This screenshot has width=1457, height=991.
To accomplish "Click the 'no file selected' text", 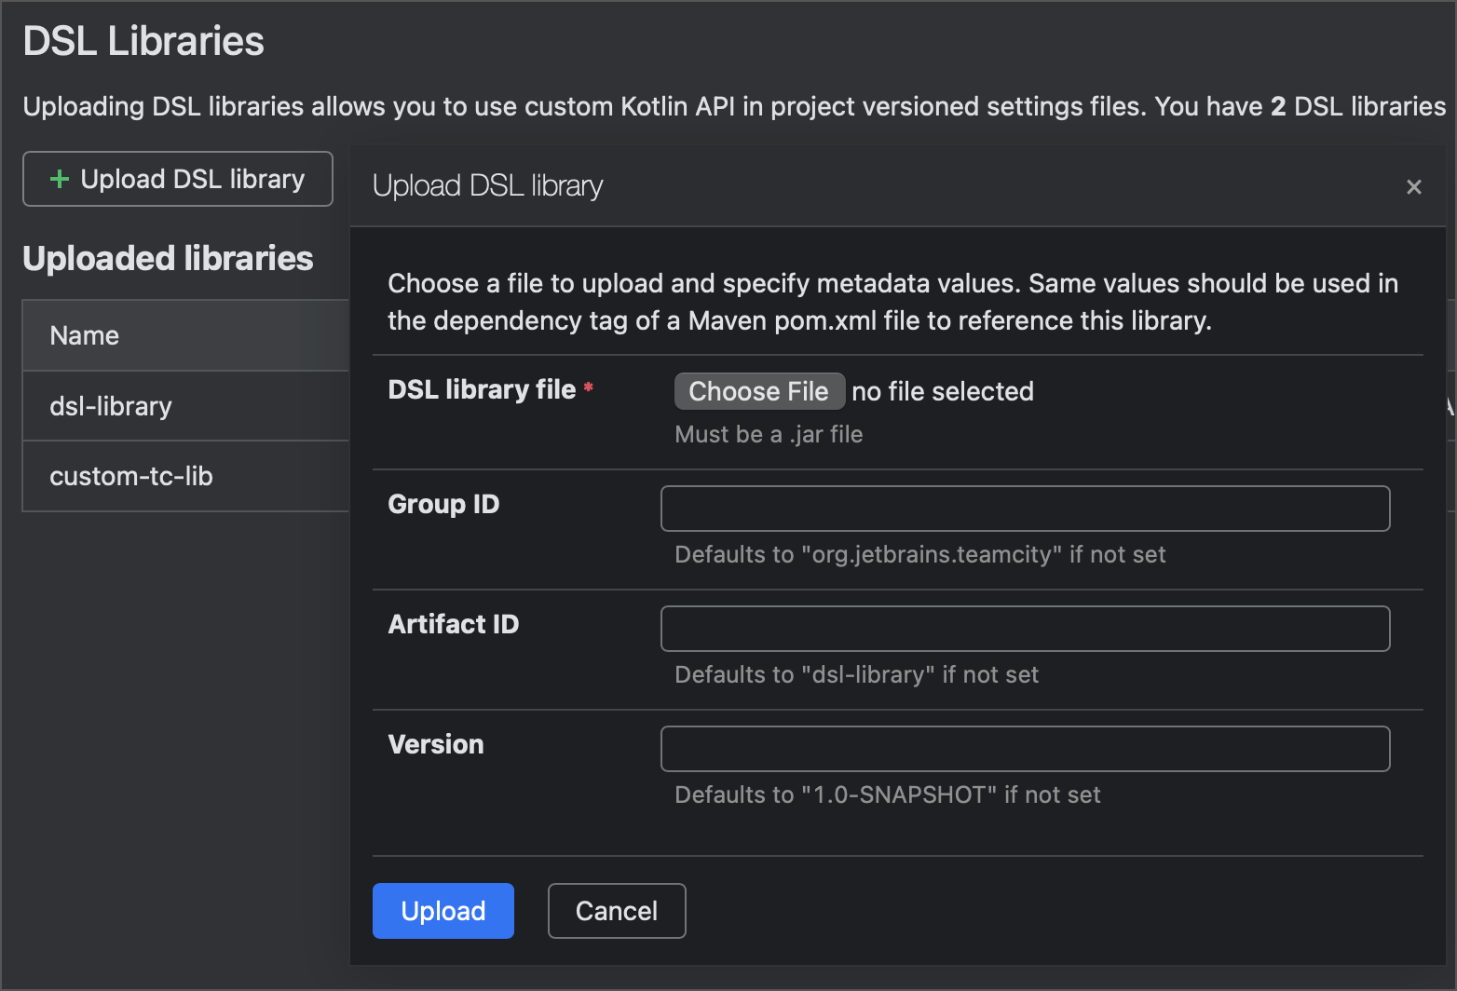I will (x=942, y=391).
